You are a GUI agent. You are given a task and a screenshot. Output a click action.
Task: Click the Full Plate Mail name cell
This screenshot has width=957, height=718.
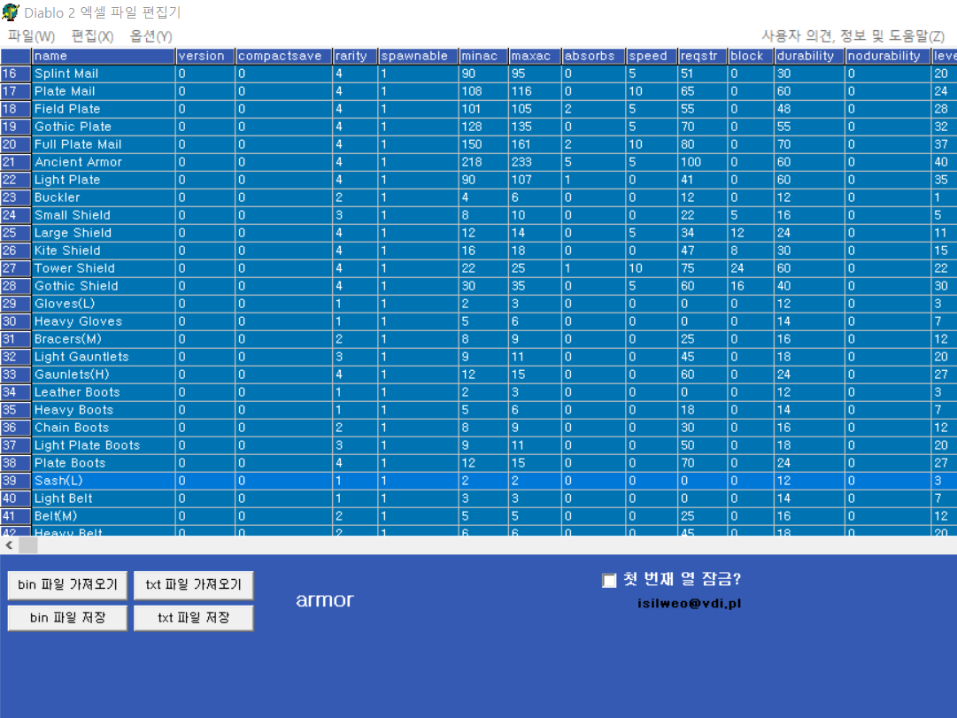[104, 144]
